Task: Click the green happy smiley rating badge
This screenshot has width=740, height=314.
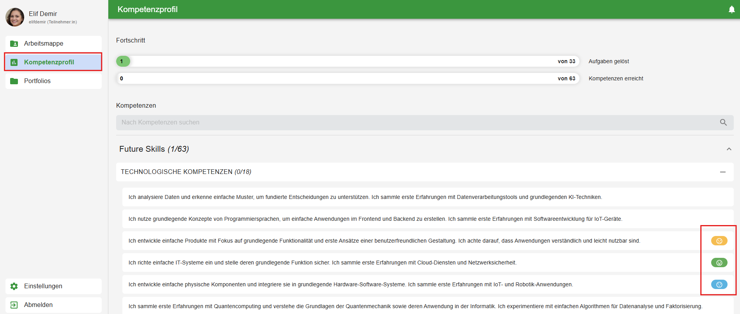Action: tap(719, 263)
